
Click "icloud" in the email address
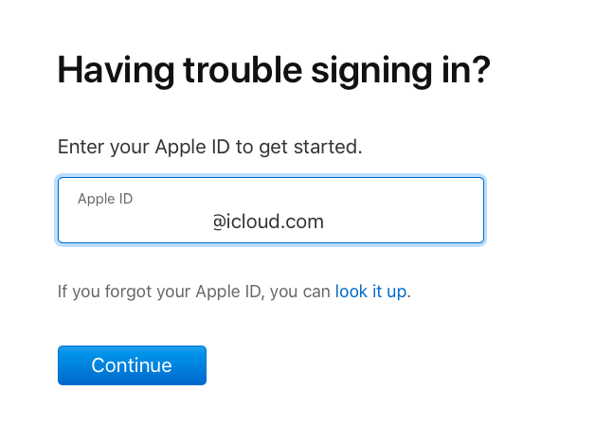[256, 222]
